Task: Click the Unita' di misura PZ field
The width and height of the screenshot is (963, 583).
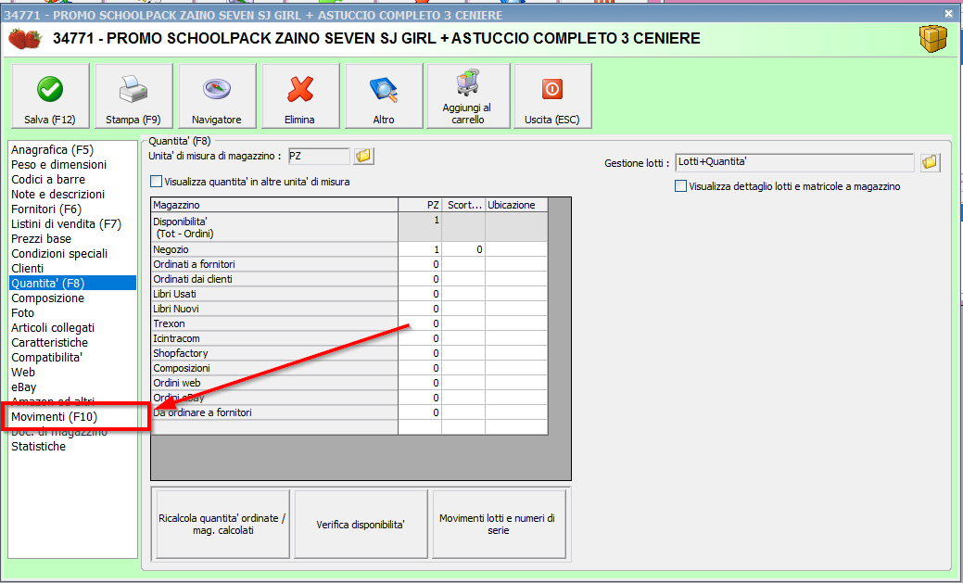Action: pyautogui.click(x=319, y=156)
